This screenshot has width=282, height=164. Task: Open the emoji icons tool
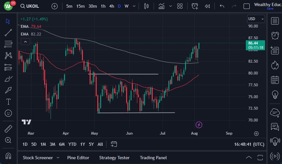[x=8, y=113]
